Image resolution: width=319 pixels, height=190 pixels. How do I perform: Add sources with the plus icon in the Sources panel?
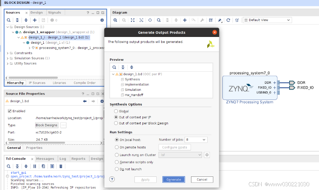(35, 20)
